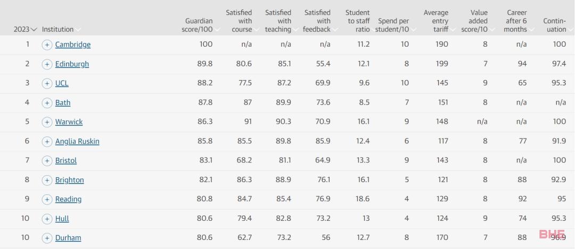Expand the Durham row details
Image resolution: width=575 pixels, height=249 pixels.
coord(47,238)
